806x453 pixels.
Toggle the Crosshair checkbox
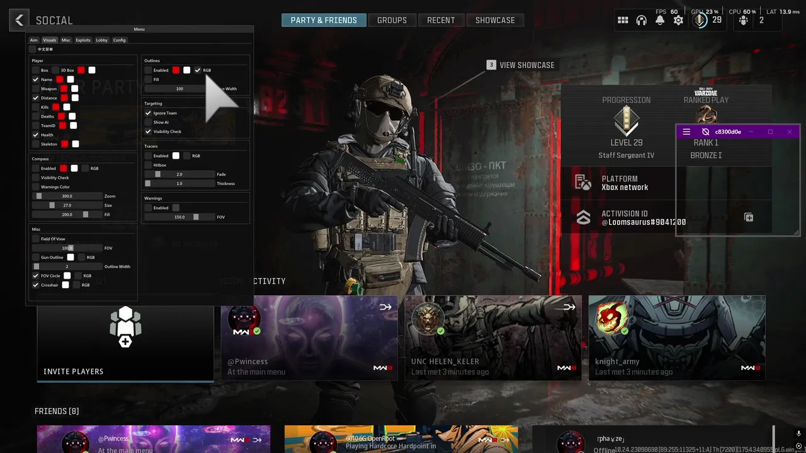click(36, 285)
